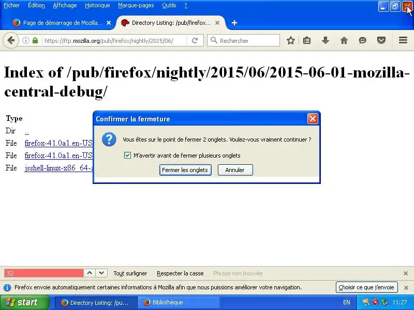
Task: Save page to Pocket icon
Action: click(x=381, y=41)
